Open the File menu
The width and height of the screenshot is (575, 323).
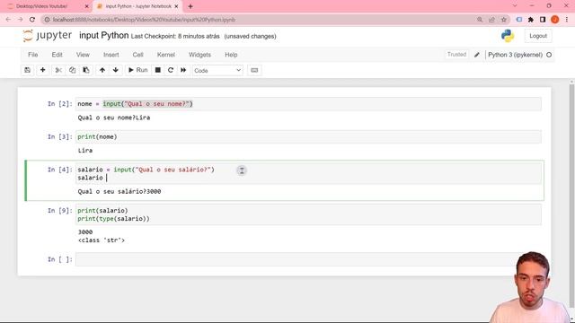click(32, 55)
